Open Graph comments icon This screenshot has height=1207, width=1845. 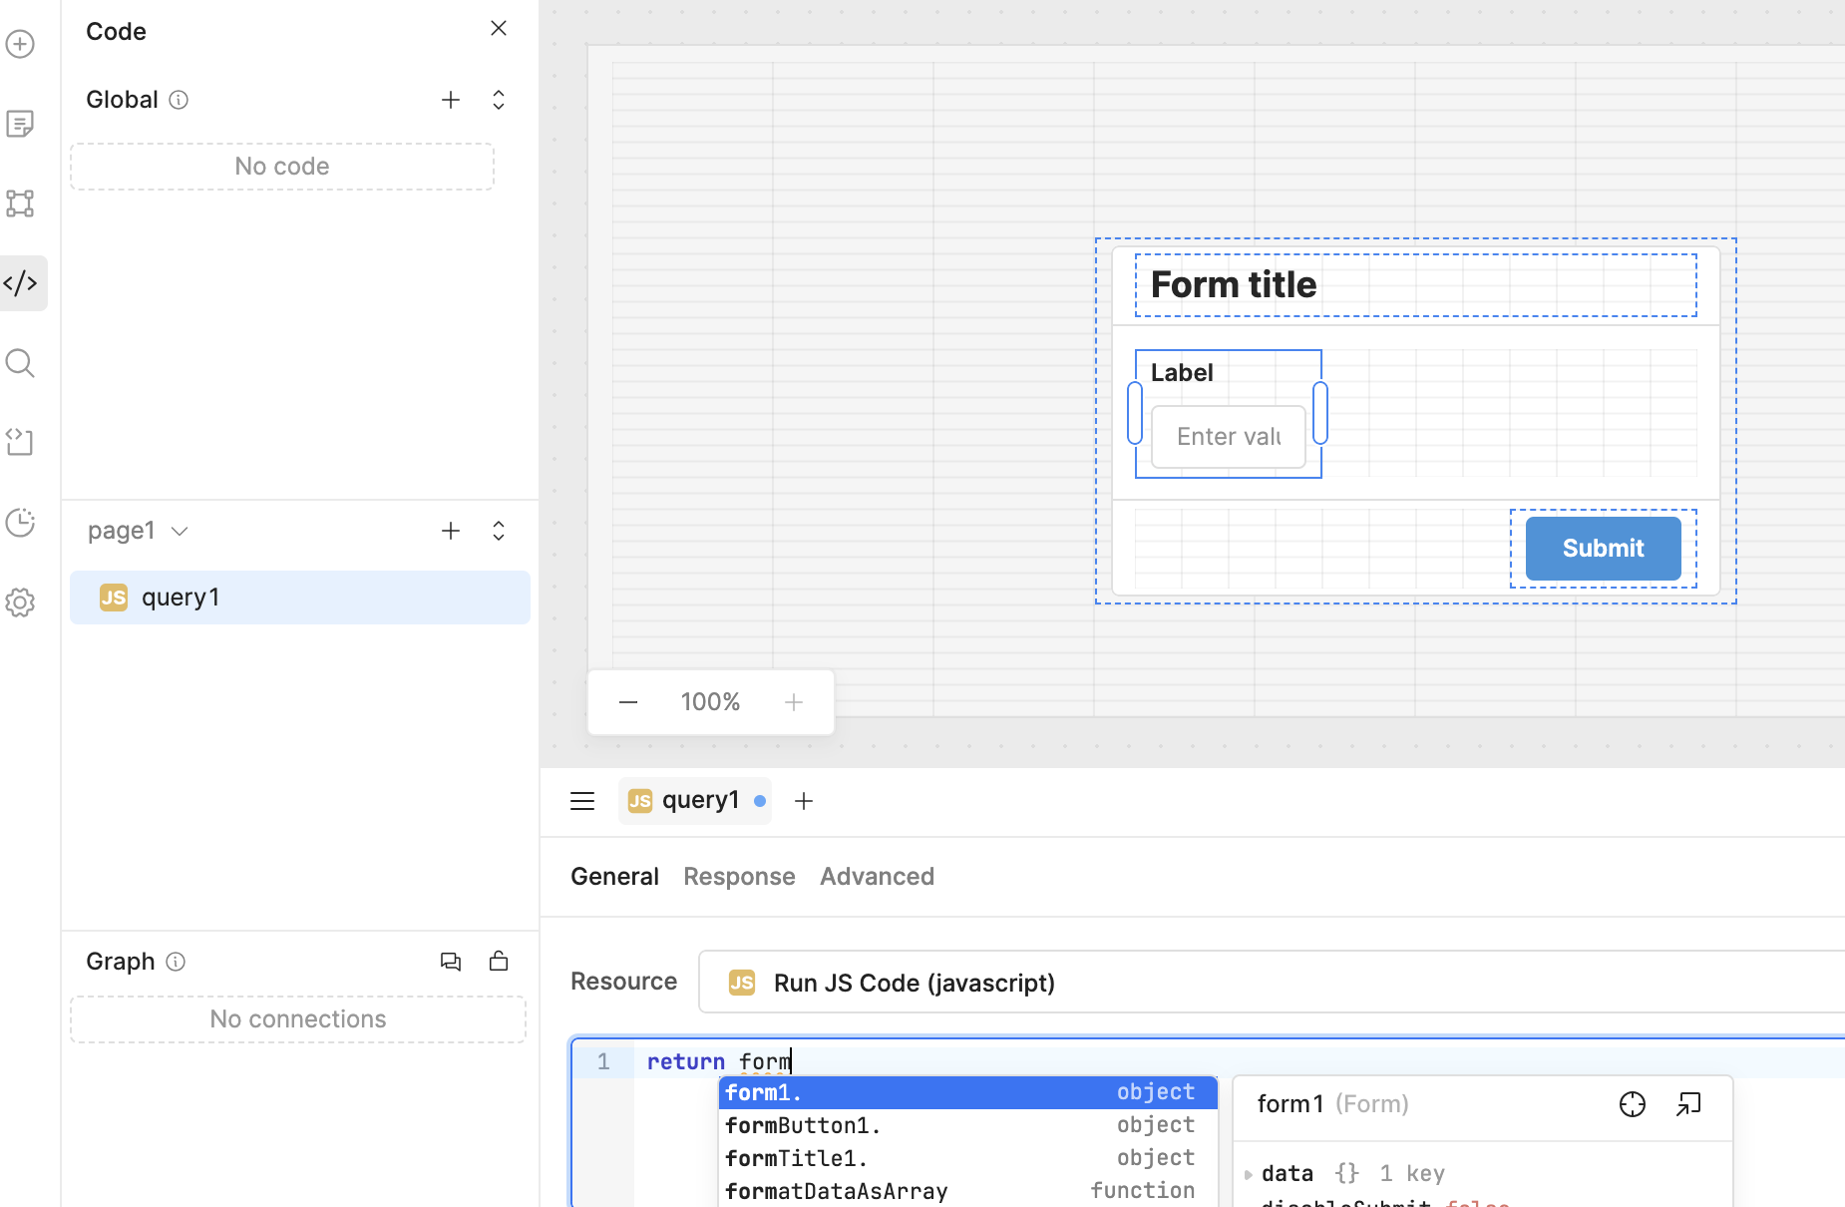tap(451, 962)
